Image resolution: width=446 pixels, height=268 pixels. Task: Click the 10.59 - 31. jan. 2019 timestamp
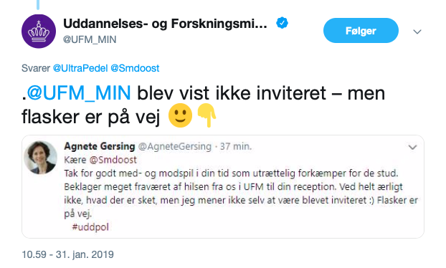(67, 254)
